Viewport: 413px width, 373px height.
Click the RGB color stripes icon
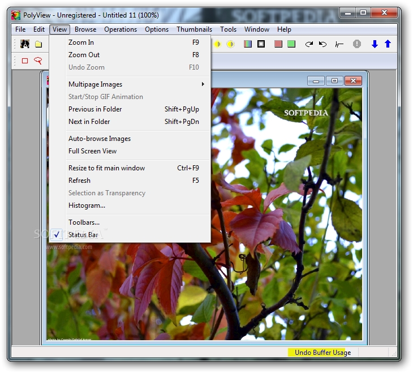248,44
